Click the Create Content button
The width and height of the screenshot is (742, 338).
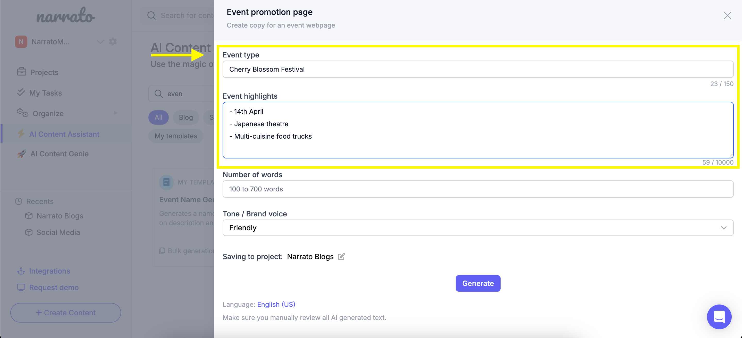pyautogui.click(x=66, y=313)
